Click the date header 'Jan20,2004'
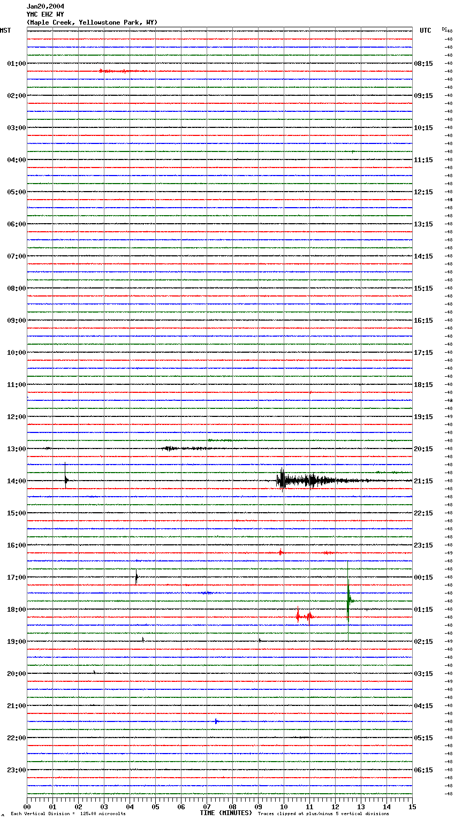The image size is (455, 821). pyautogui.click(x=45, y=6)
